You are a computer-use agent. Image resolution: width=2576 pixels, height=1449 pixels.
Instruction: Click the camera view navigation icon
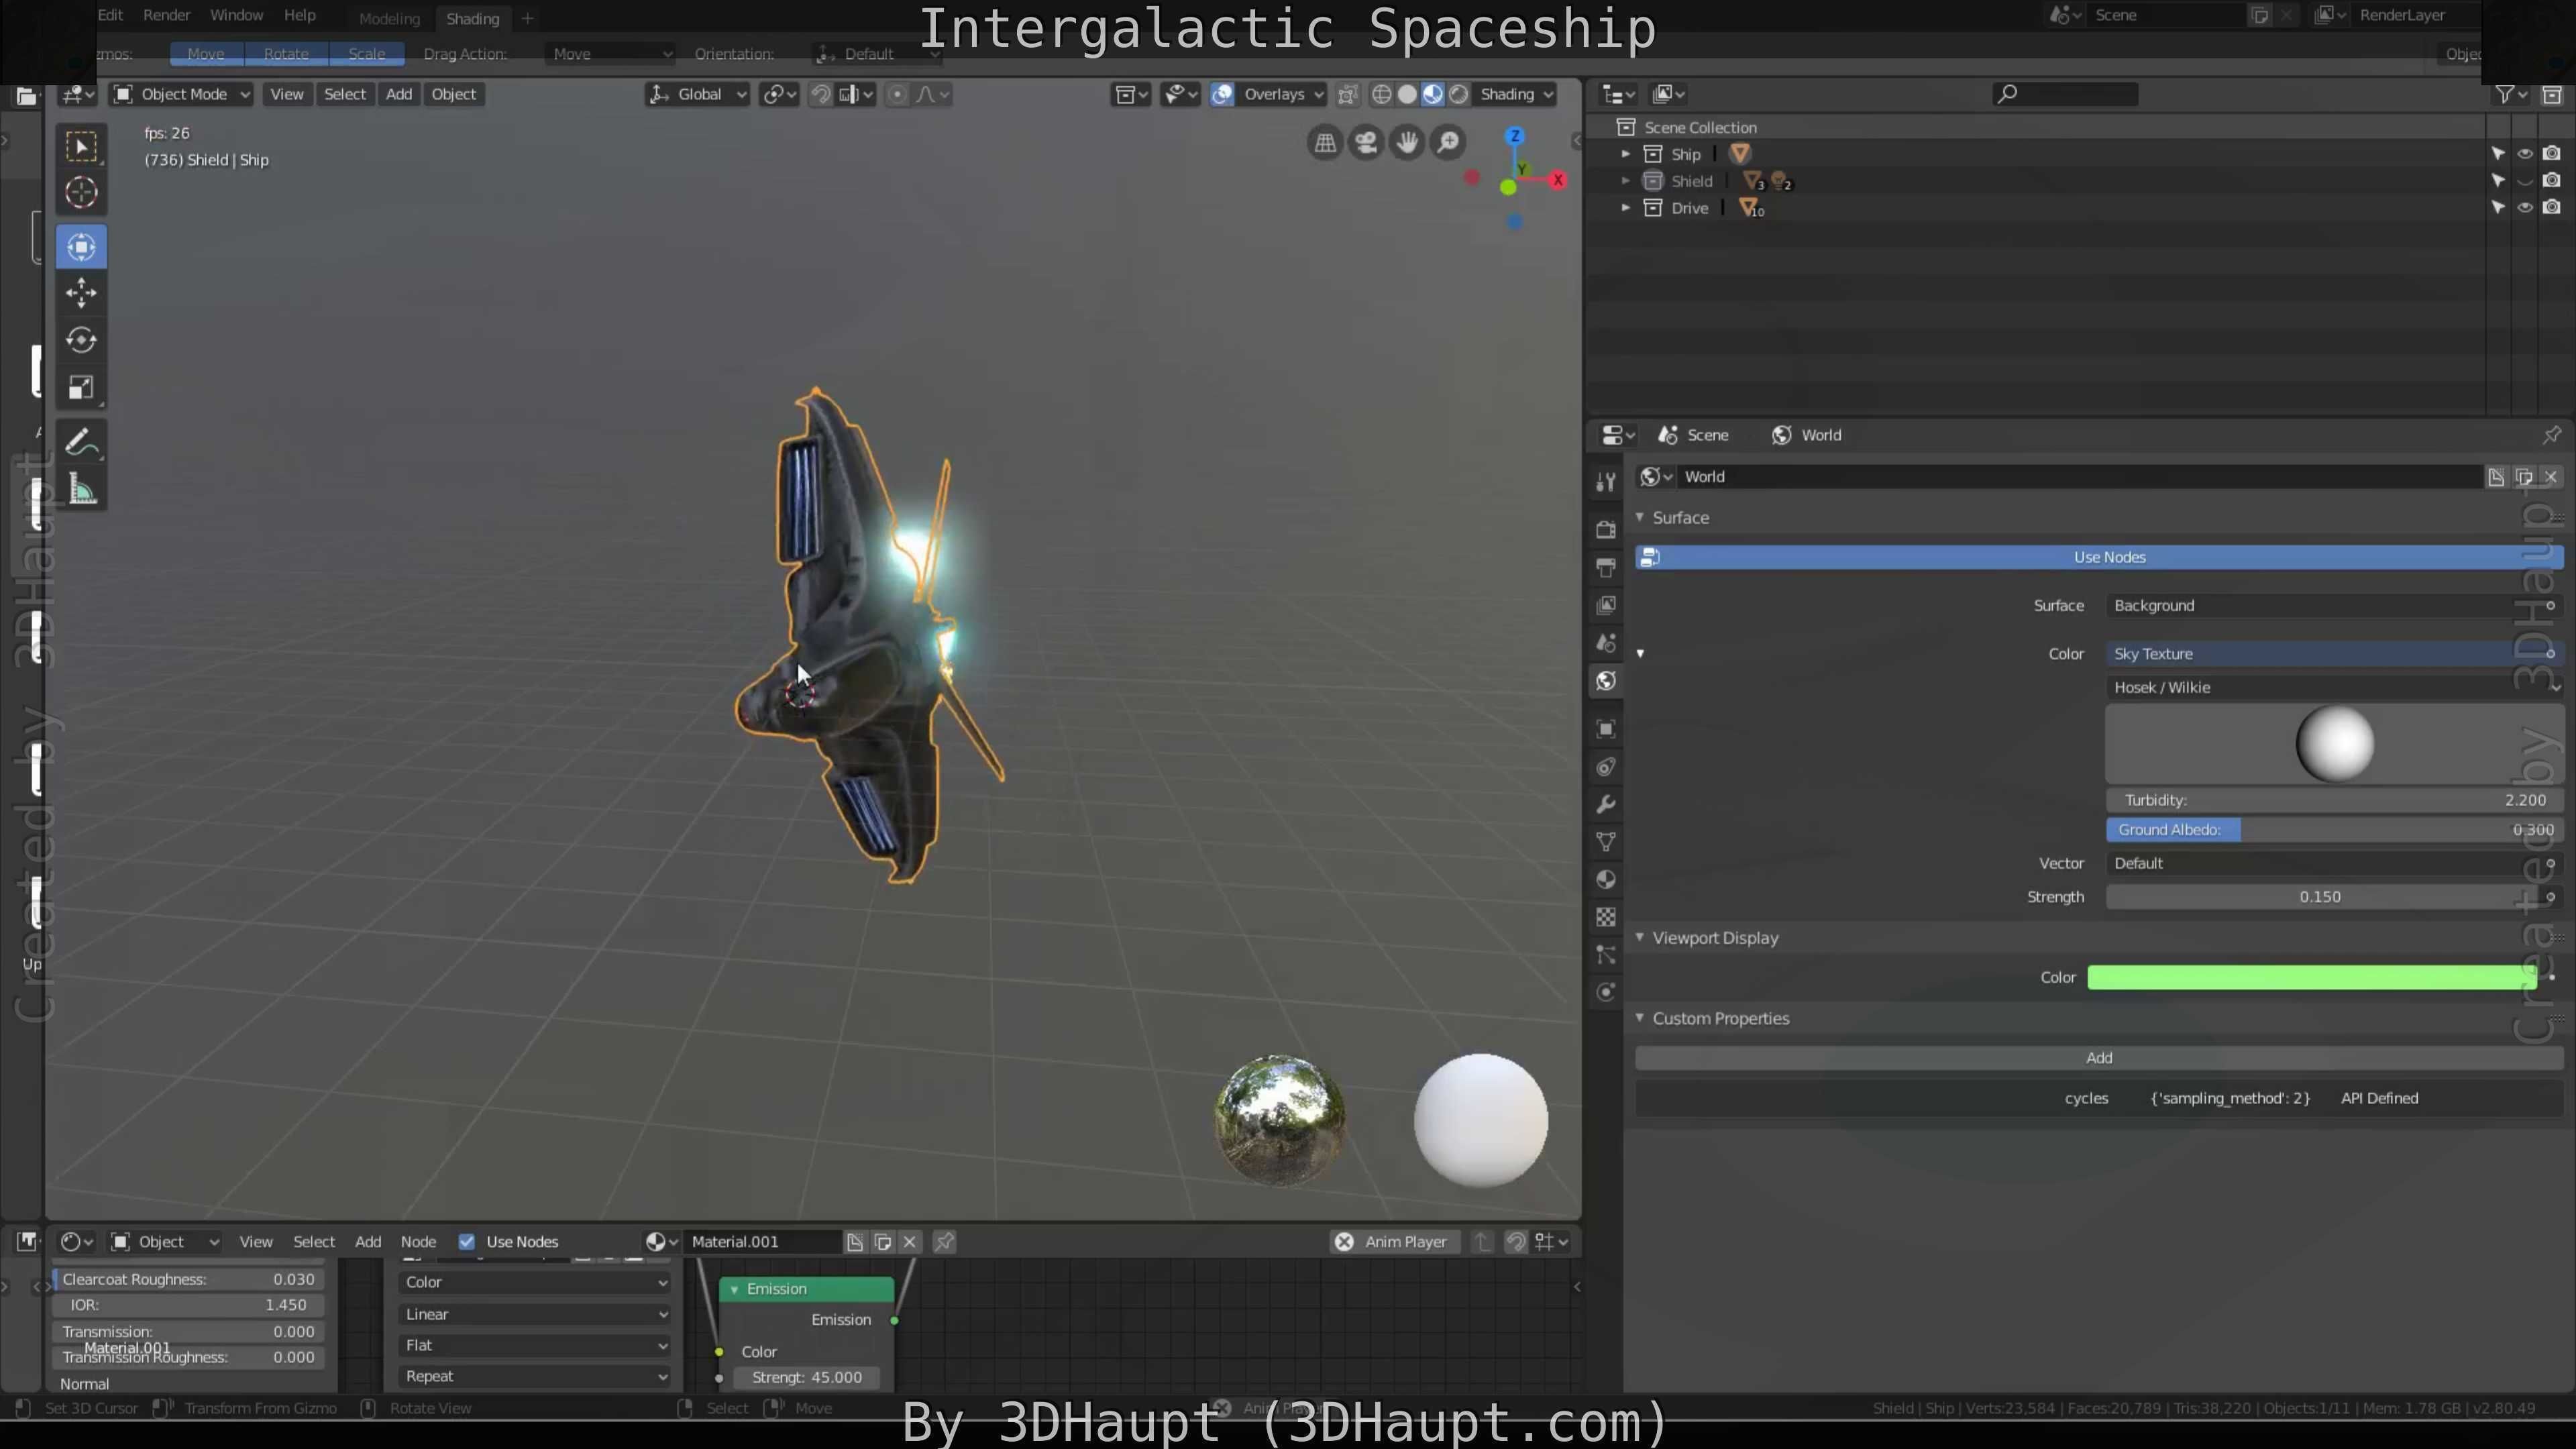(1366, 143)
